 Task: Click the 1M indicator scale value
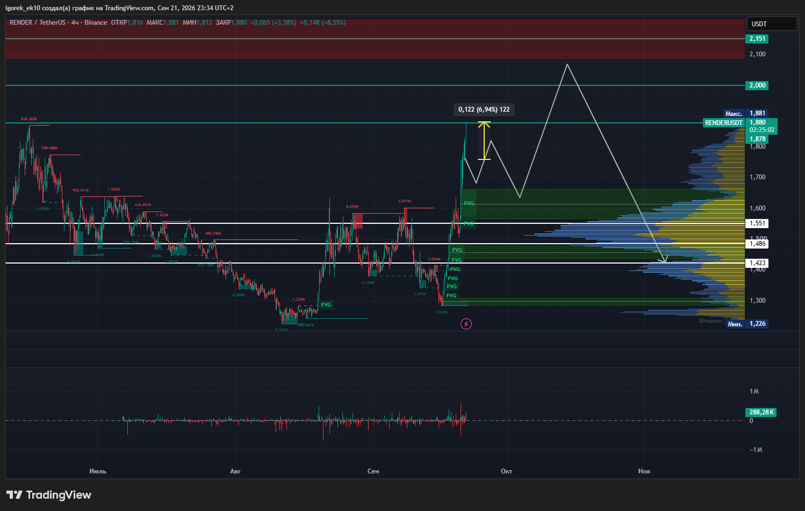click(754, 391)
